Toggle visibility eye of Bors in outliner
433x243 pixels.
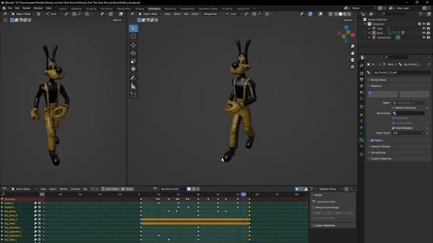[424, 33]
